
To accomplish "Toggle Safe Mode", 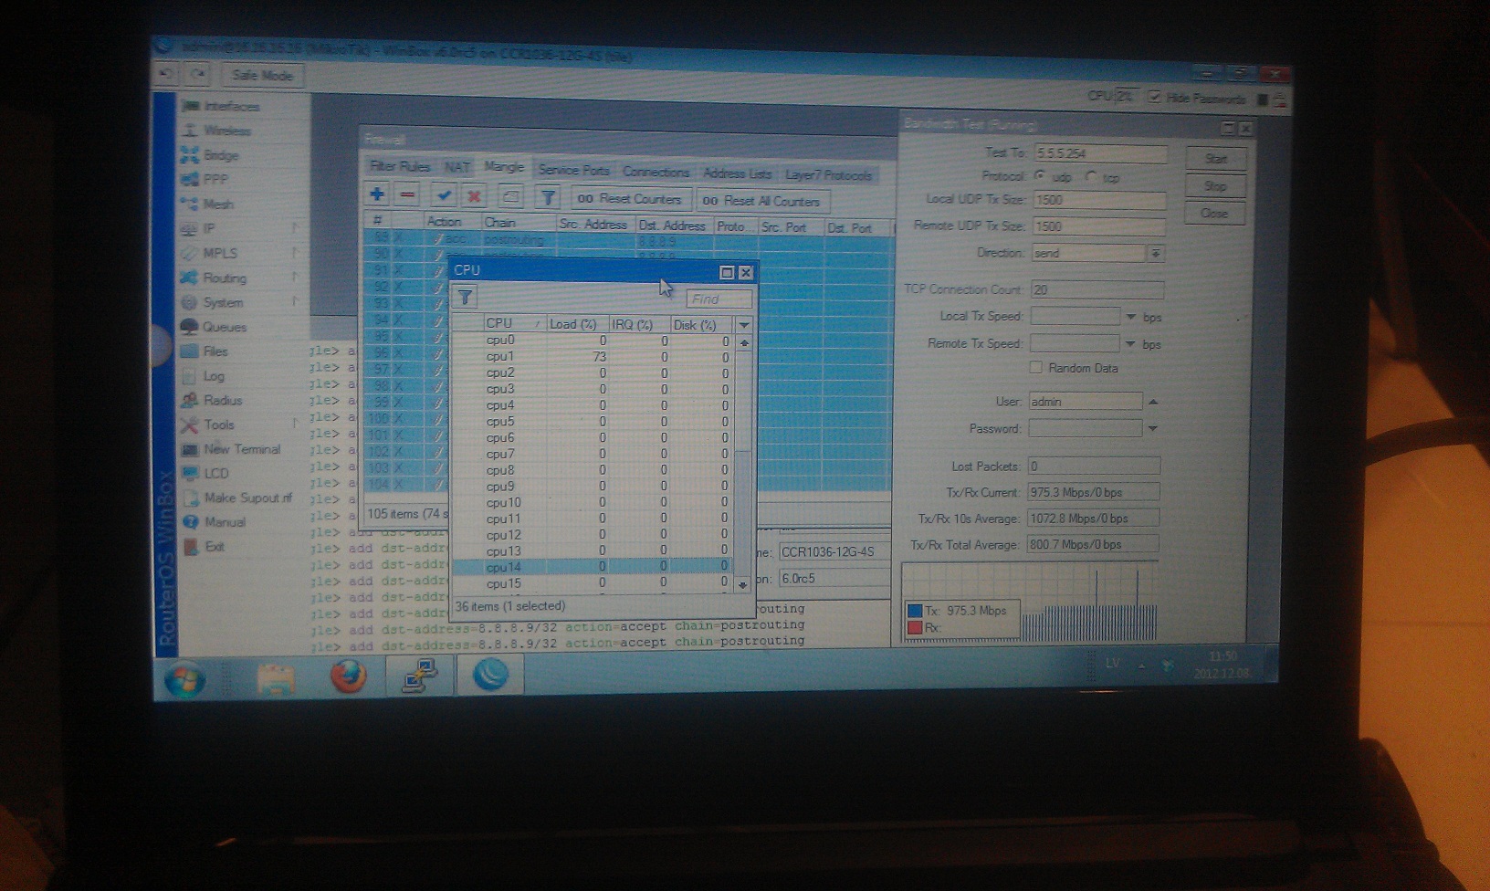I will (262, 75).
